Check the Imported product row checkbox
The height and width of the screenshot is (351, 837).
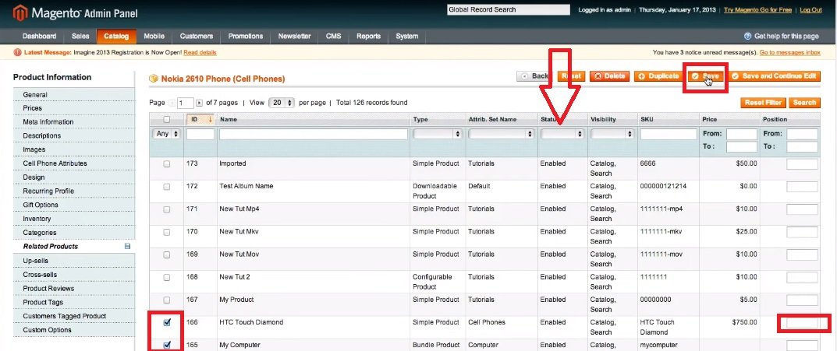click(167, 164)
